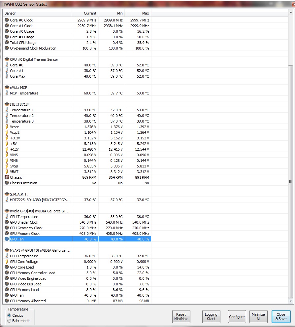Screen dimensions: 295x327
Task: Click the 869 RPM current value
Action: pos(89,177)
